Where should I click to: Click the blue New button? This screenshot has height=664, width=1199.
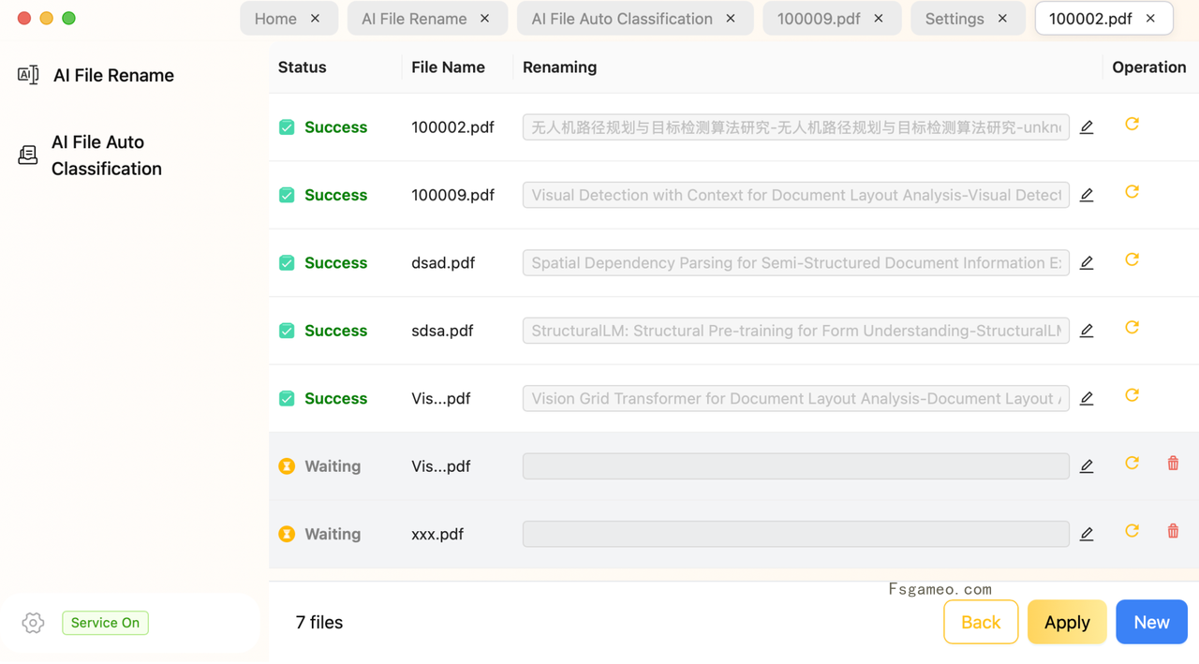click(1151, 622)
